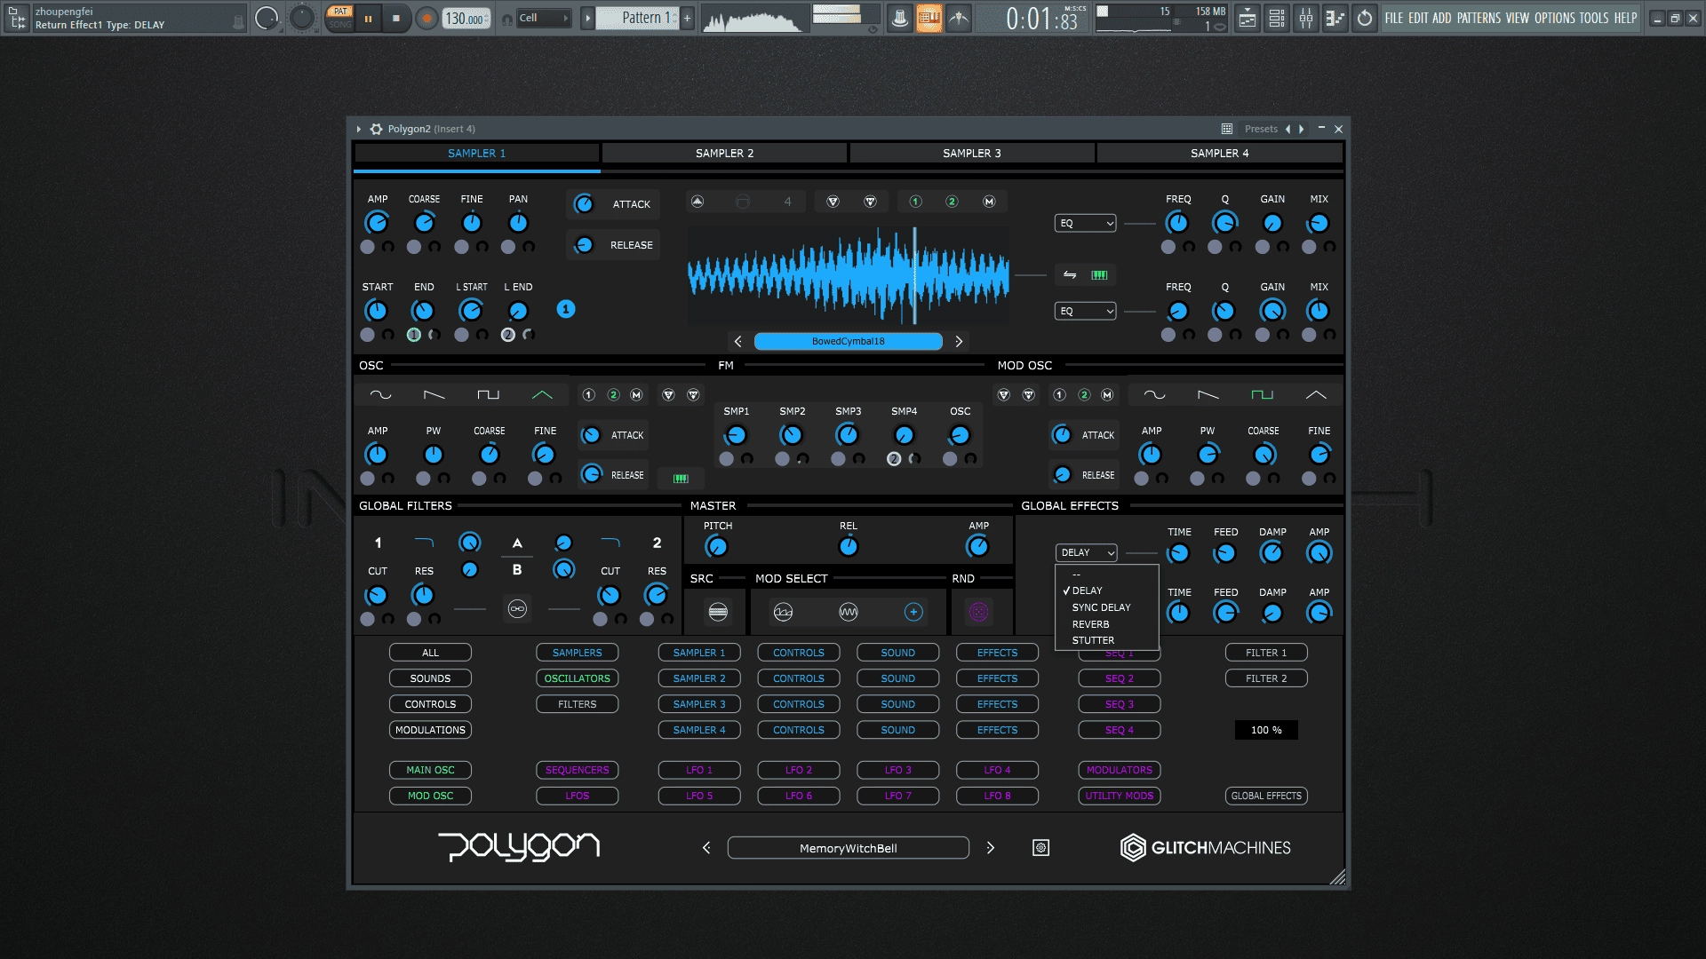
Task: Toggle MOD OSC route to master M button
Action: coord(1107,394)
